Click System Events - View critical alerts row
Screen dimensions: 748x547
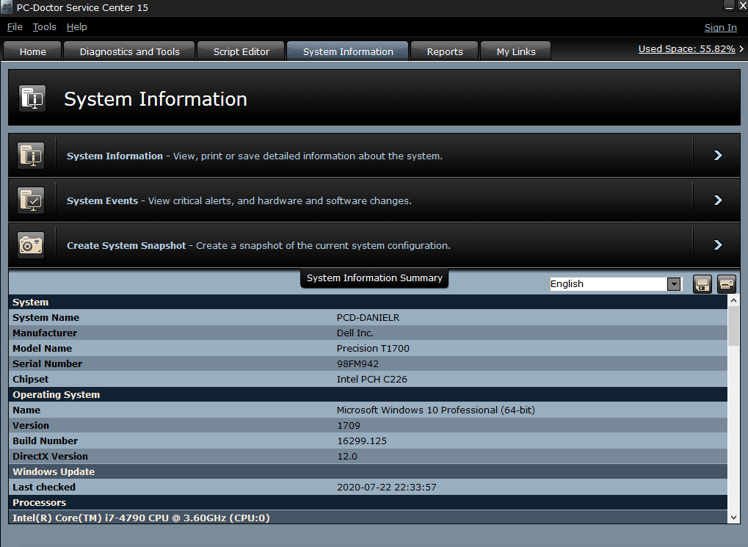coord(374,200)
